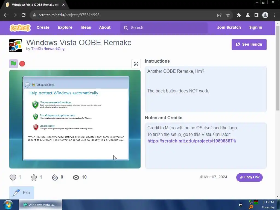280x210 pixels.
Task: Open TheSixNetworkGuy profile link
Action: point(48,49)
